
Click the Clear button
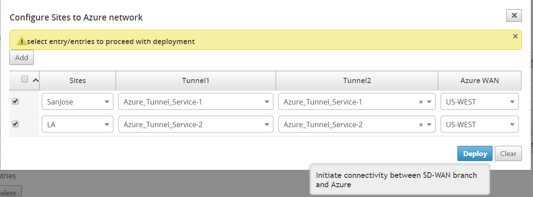coord(508,153)
